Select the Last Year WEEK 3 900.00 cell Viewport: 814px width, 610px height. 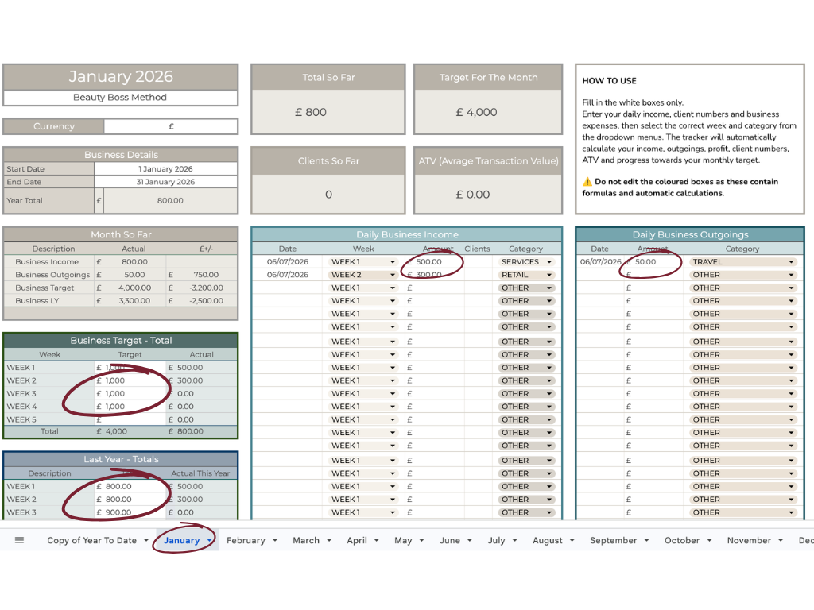(130, 512)
